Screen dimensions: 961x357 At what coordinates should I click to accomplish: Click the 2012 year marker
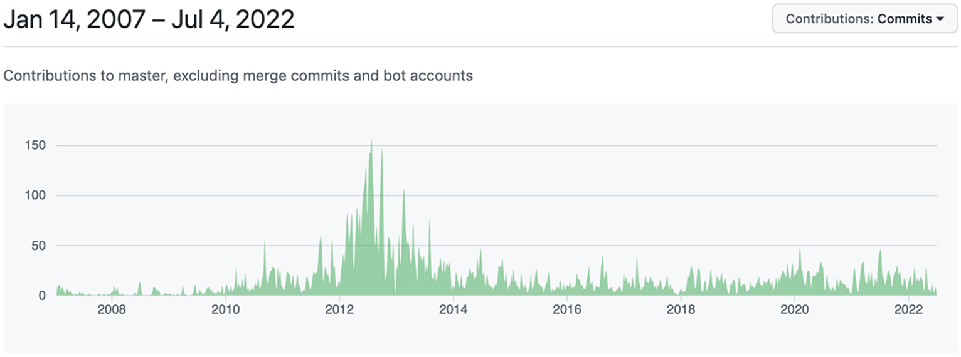339,310
